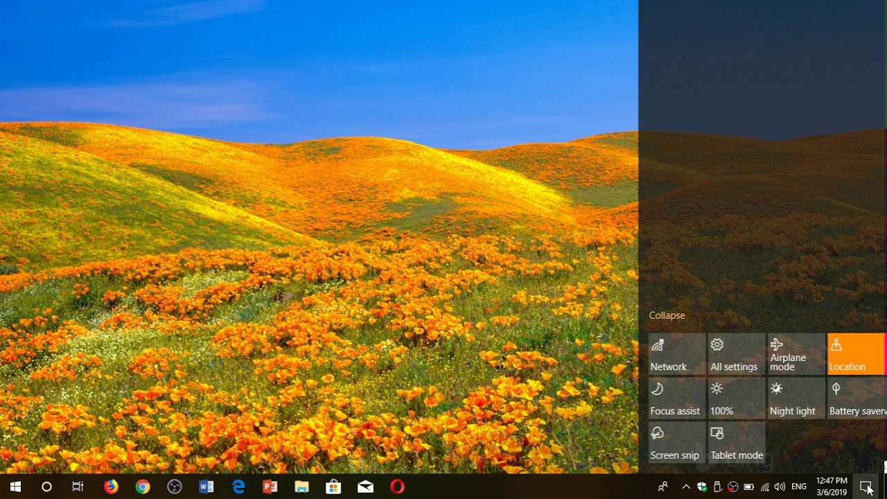Open the Windows Start menu
The width and height of the screenshot is (887, 499).
tap(15, 487)
